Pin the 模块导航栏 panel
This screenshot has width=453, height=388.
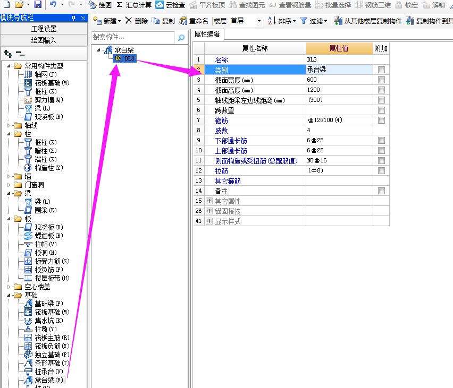coord(74,18)
